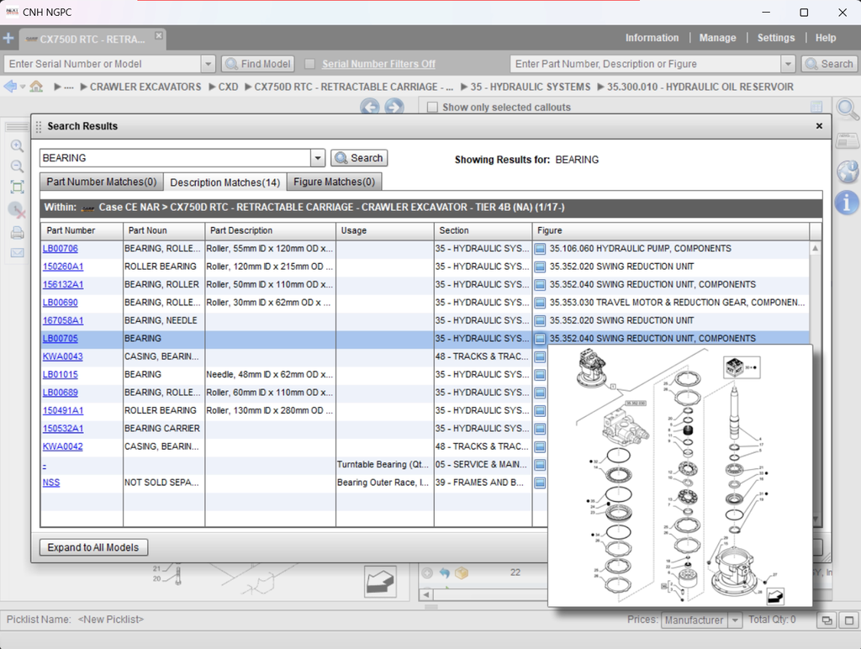Viewport: 861px width, 649px height.
Task: Click the email envelope icon
Action: 17,252
